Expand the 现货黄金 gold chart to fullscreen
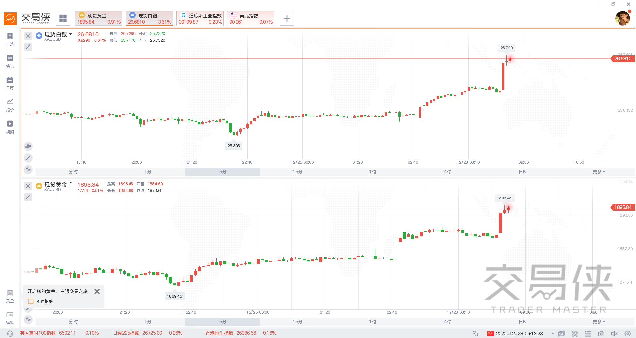This screenshot has width=636, height=338. (x=28, y=197)
